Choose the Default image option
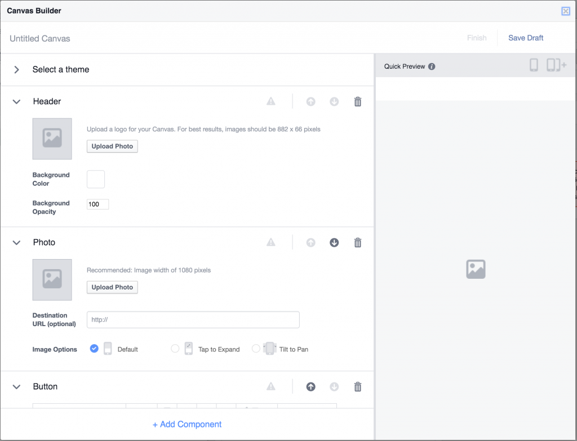 [x=94, y=349]
